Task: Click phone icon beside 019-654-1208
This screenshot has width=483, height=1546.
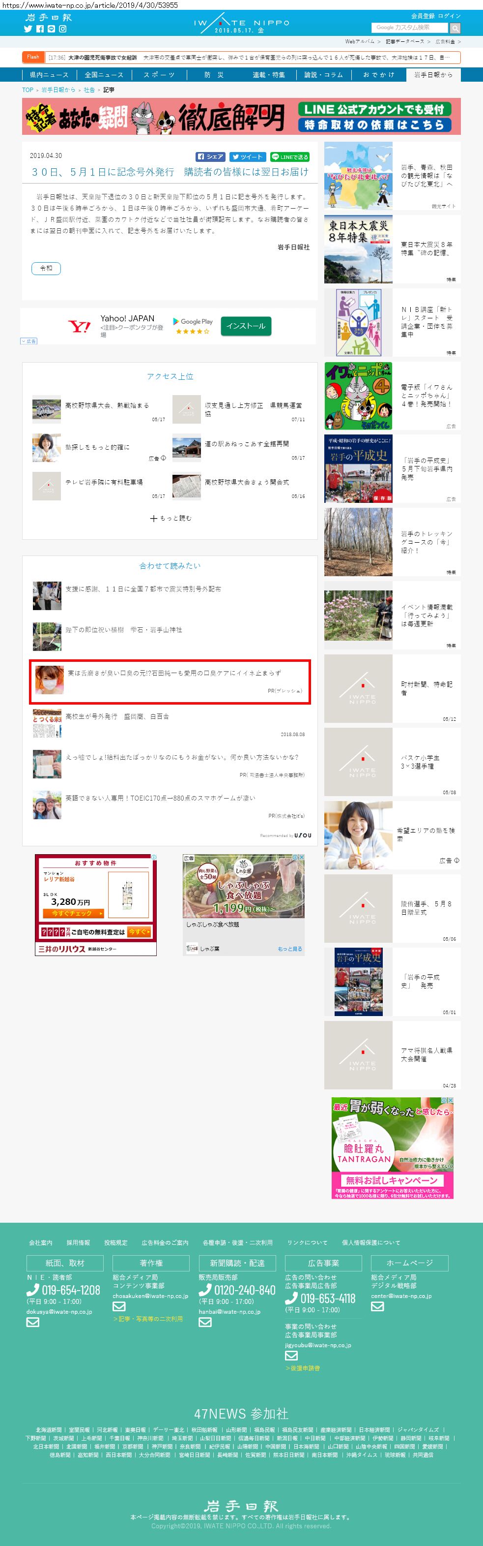Action: click(33, 1290)
